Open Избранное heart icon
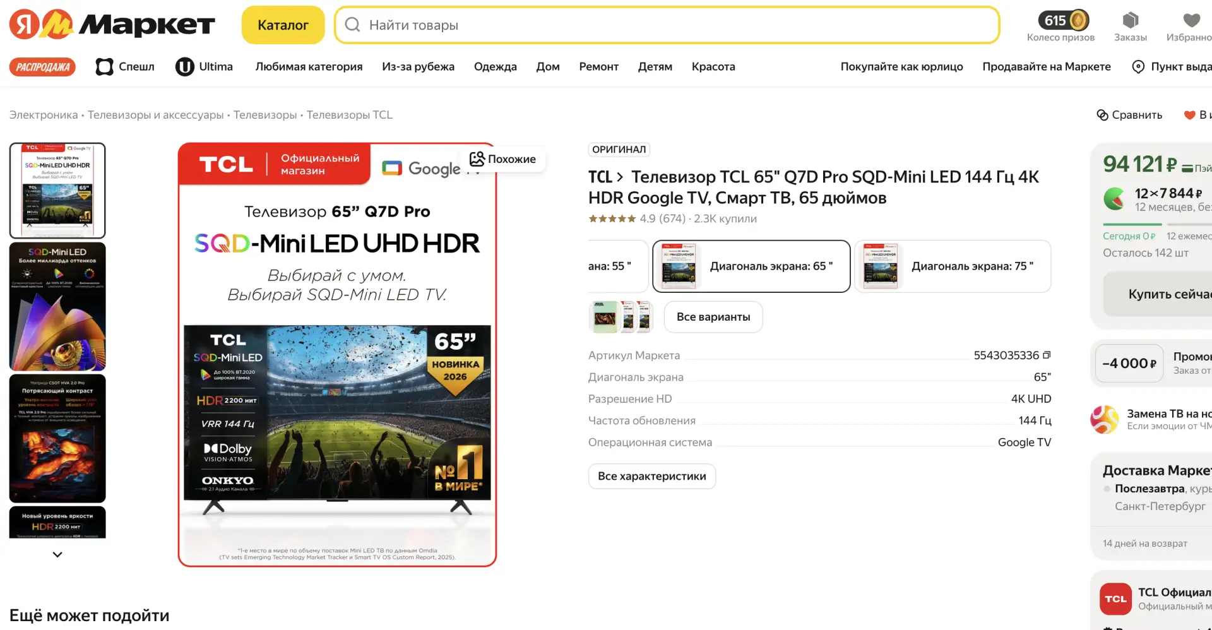This screenshot has width=1212, height=630. (x=1191, y=20)
